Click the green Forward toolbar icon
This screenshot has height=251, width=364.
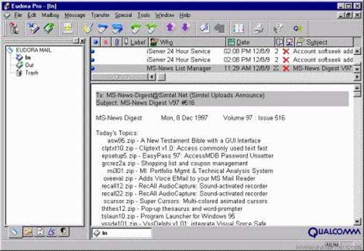click(x=135, y=28)
